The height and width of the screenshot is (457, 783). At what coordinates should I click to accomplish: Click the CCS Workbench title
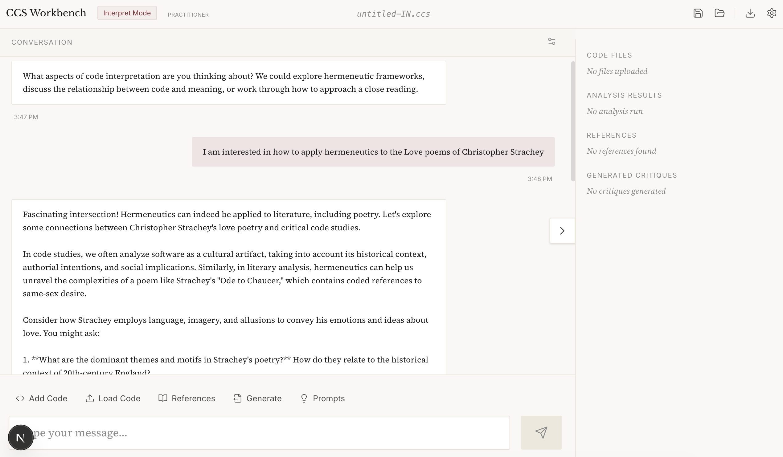pos(46,13)
